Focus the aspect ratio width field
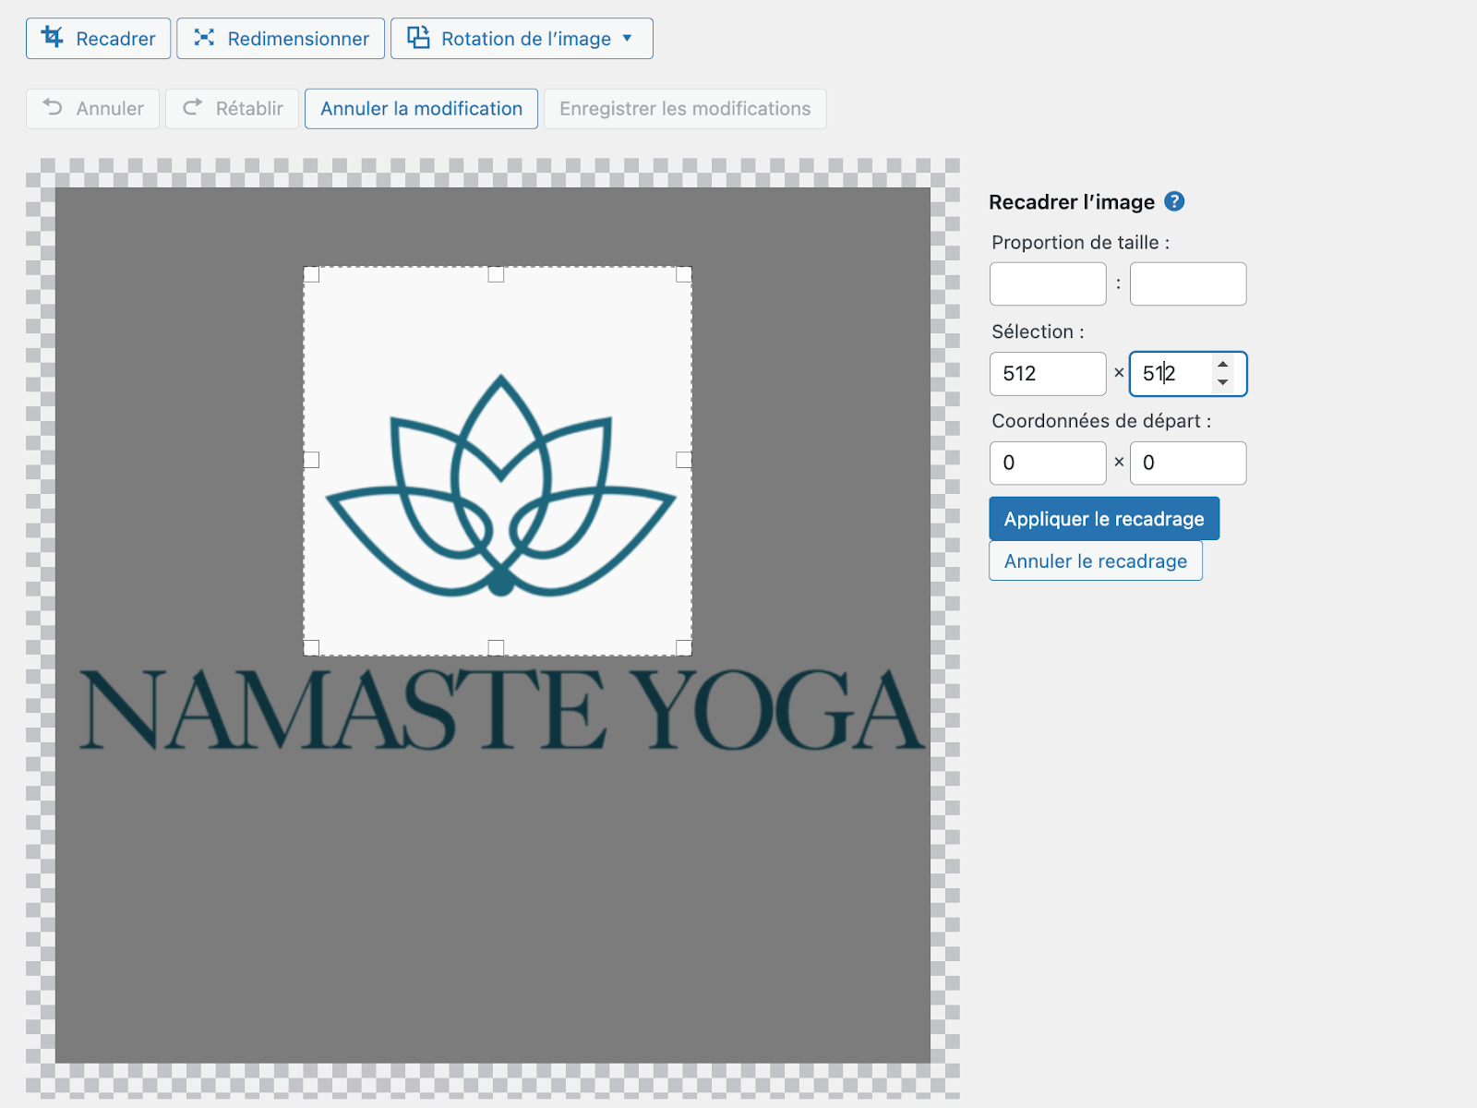The image size is (1477, 1108). 1048,284
